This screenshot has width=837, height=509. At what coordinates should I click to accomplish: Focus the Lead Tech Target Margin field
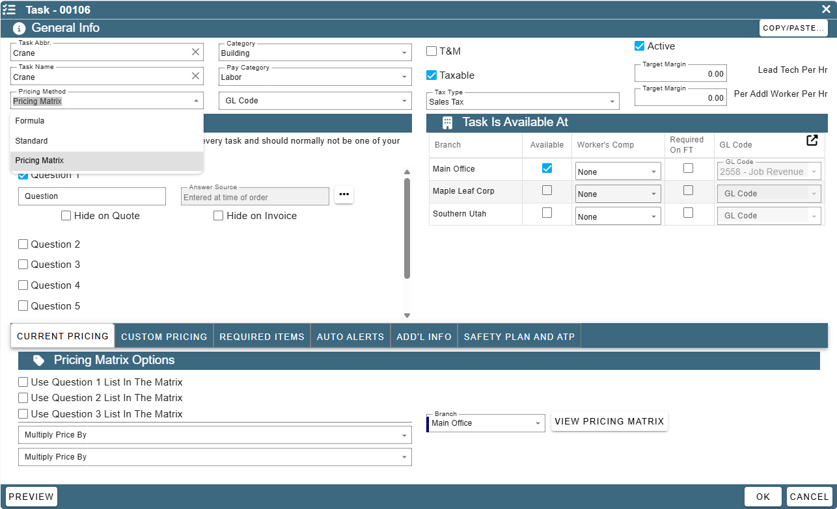[681, 73]
